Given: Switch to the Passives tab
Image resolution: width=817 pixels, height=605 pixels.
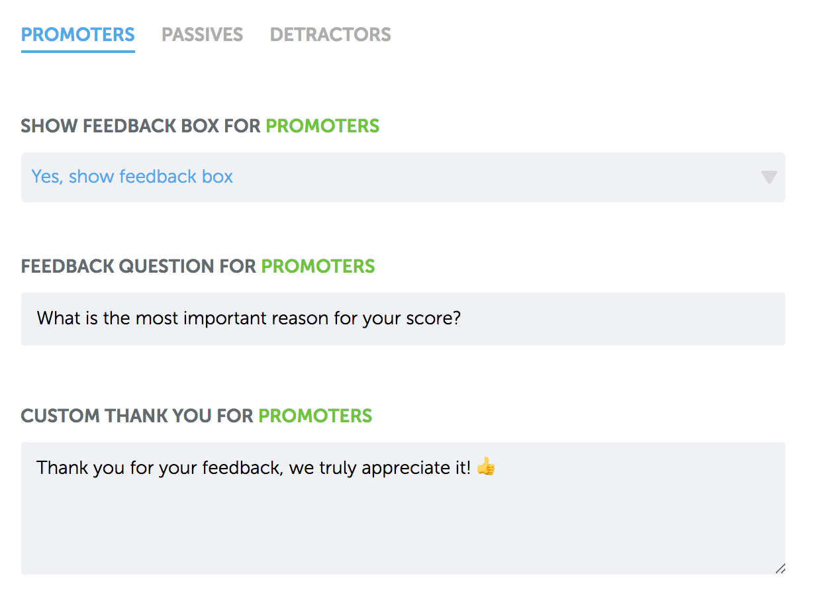Looking at the screenshot, I should pyautogui.click(x=202, y=34).
